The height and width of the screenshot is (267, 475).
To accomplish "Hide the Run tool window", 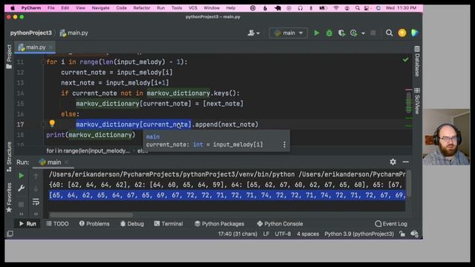I will [406, 162].
